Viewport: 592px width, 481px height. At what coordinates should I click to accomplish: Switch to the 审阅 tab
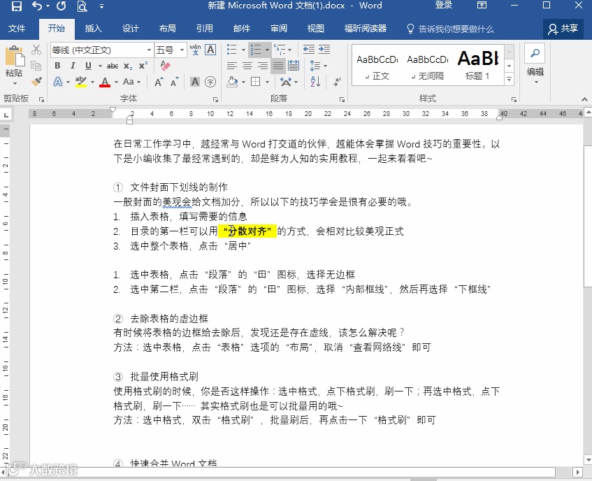[279, 29]
